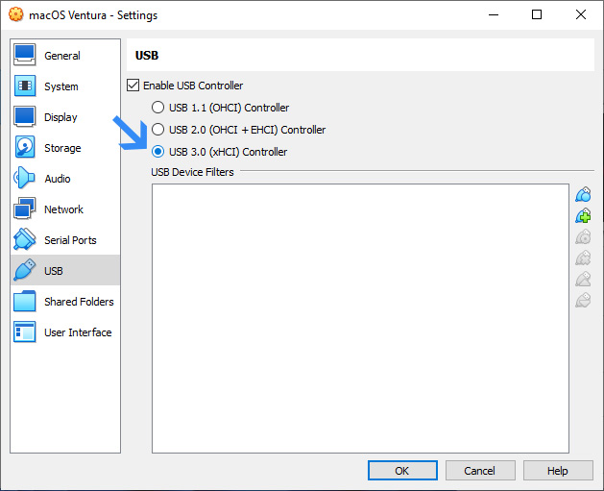The width and height of the screenshot is (604, 491).
Task: Click the Audio speaker icon
Action: (25, 179)
